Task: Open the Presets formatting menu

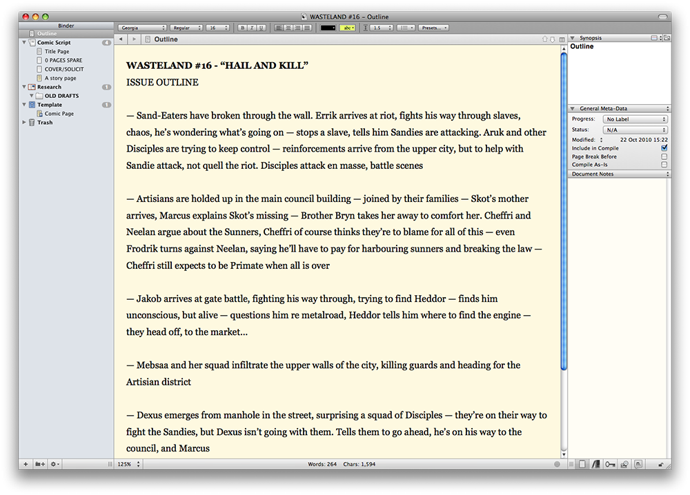Action: 433,28
